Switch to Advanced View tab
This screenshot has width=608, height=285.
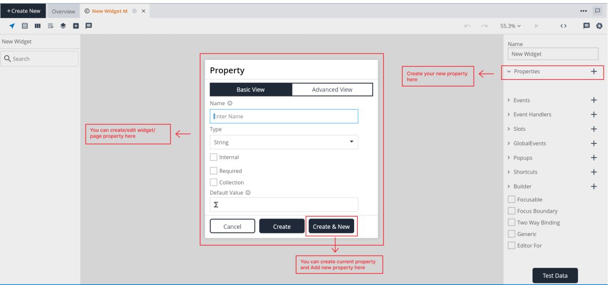click(332, 89)
